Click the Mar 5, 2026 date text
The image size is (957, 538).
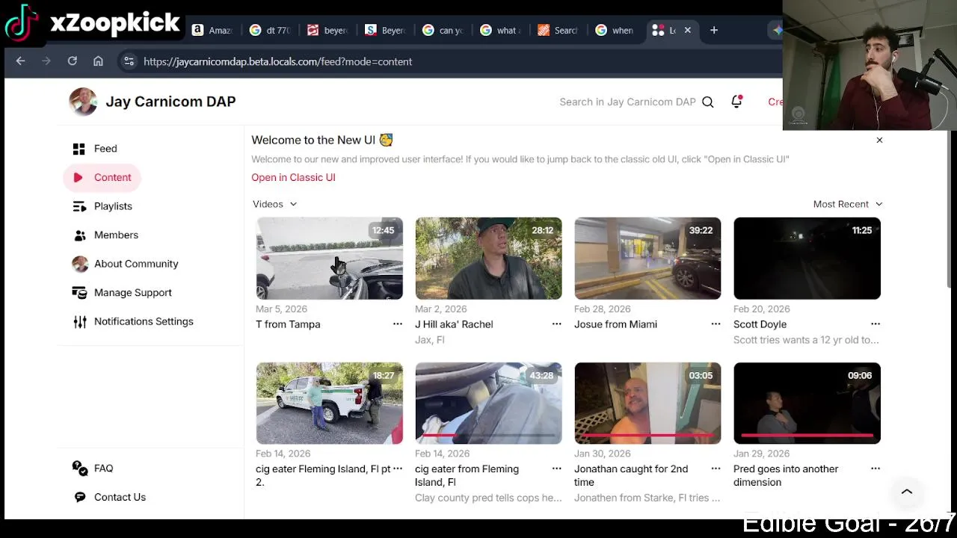(281, 309)
